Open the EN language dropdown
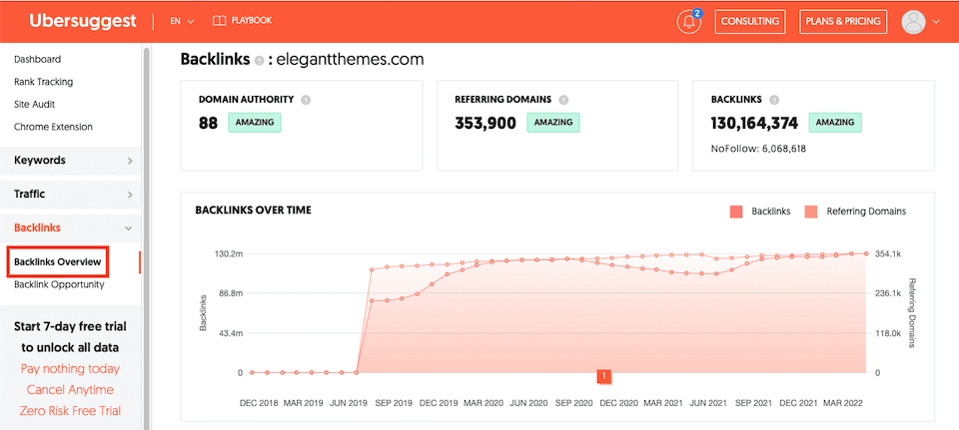Image resolution: width=959 pixels, height=430 pixels. (182, 21)
